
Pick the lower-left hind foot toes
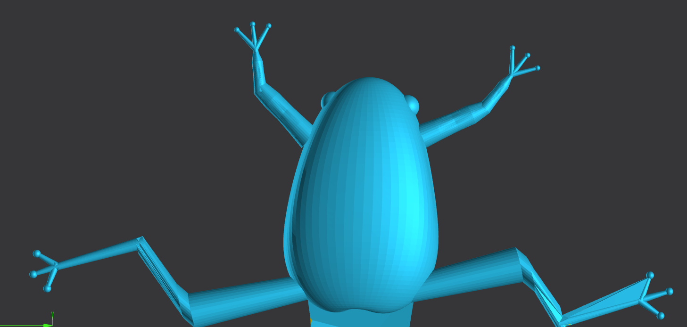44,270
